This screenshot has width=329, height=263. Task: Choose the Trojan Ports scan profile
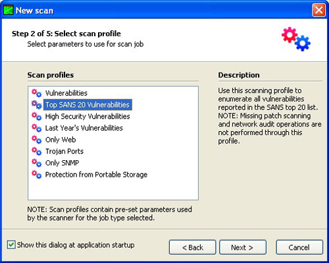(64, 151)
